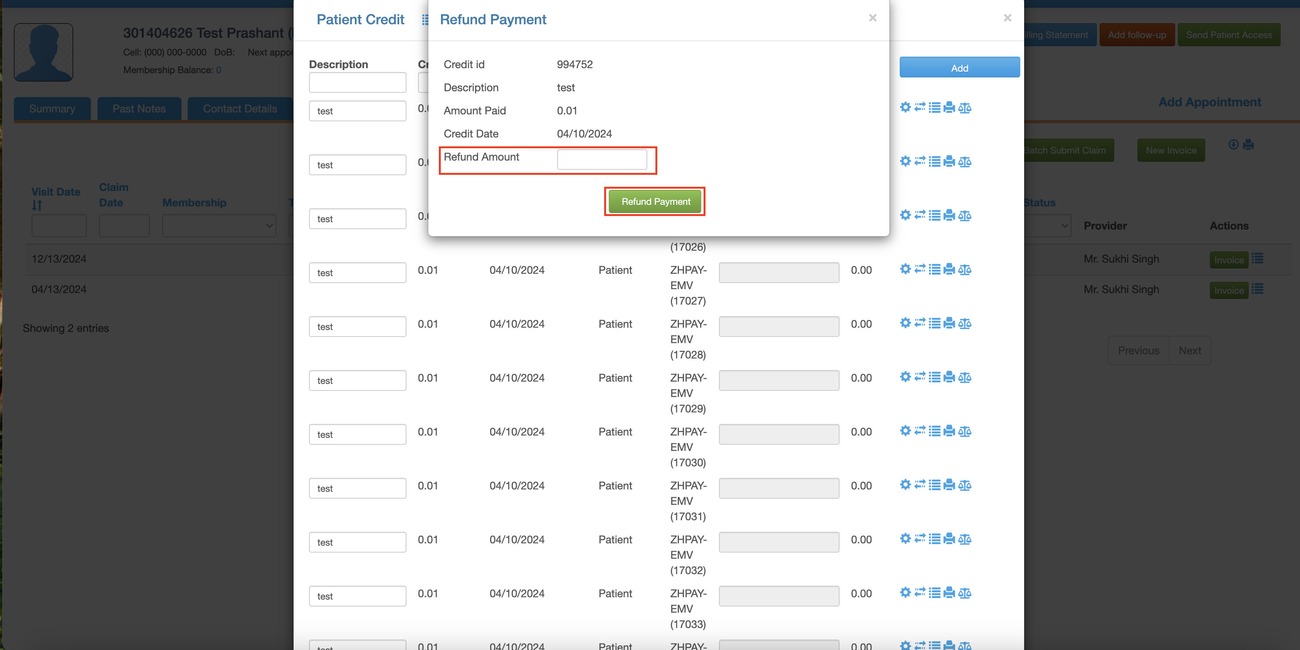Click download icon next to New Invoice
This screenshot has height=650, width=1300.
1233,145
